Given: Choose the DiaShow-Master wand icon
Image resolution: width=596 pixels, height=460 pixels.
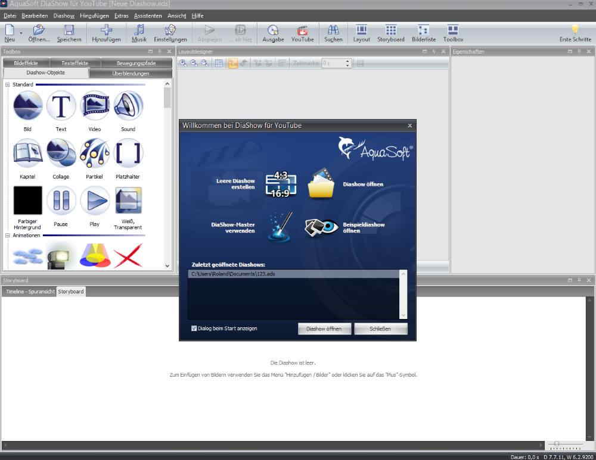Looking at the screenshot, I should (280, 227).
